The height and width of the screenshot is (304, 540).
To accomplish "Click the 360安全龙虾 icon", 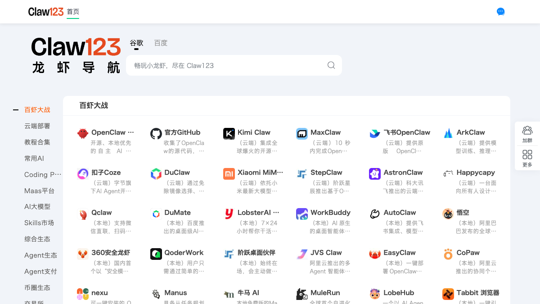I will 83,254.
